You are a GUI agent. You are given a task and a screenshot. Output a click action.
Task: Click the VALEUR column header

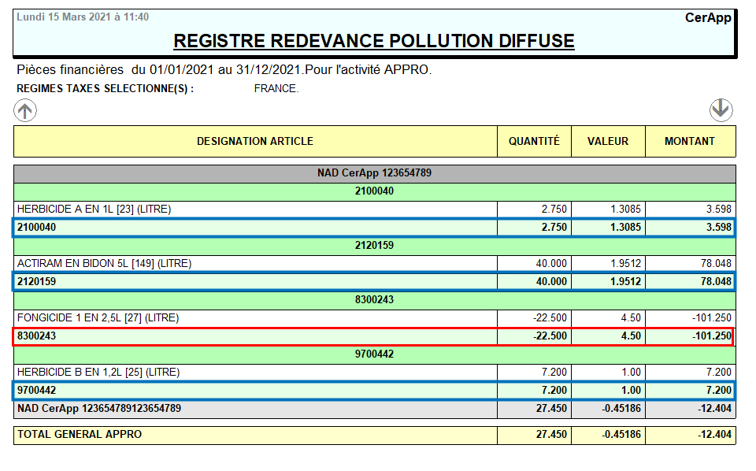[608, 142]
